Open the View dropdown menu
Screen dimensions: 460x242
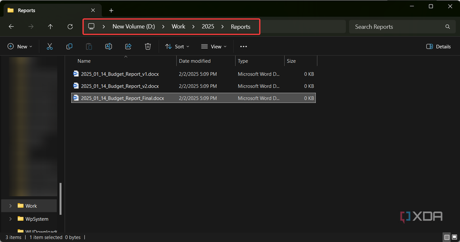tap(214, 47)
